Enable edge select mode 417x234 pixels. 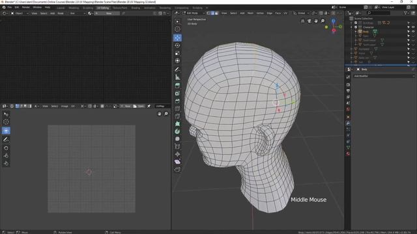pyautogui.click(x=212, y=13)
